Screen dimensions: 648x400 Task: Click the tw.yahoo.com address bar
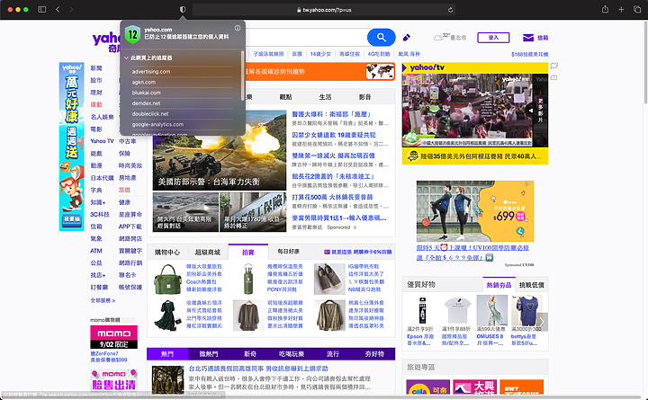[x=324, y=10]
